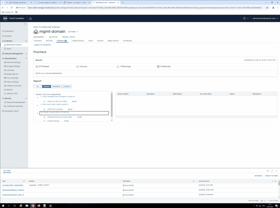The height and width of the screenshot is (208, 280).
Task: Filter report to Silenced items
Action: click(x=67, y=86)
